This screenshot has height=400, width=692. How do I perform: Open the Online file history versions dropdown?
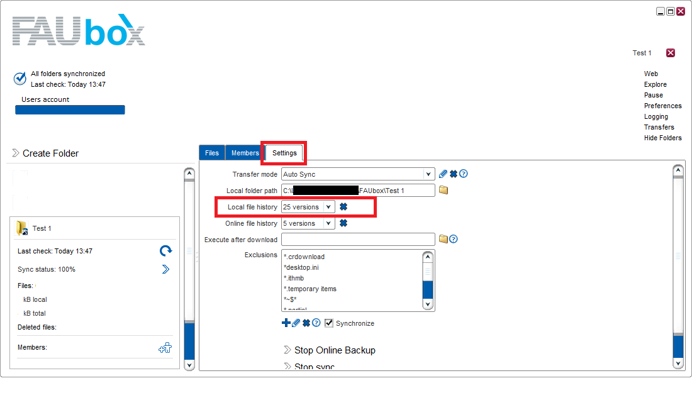[x=328, y=223]
